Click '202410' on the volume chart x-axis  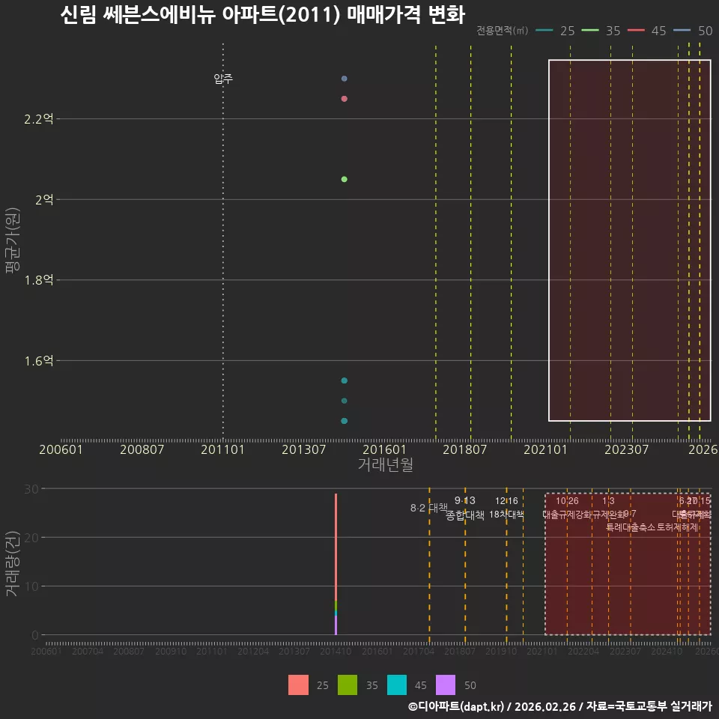point(667,651)
